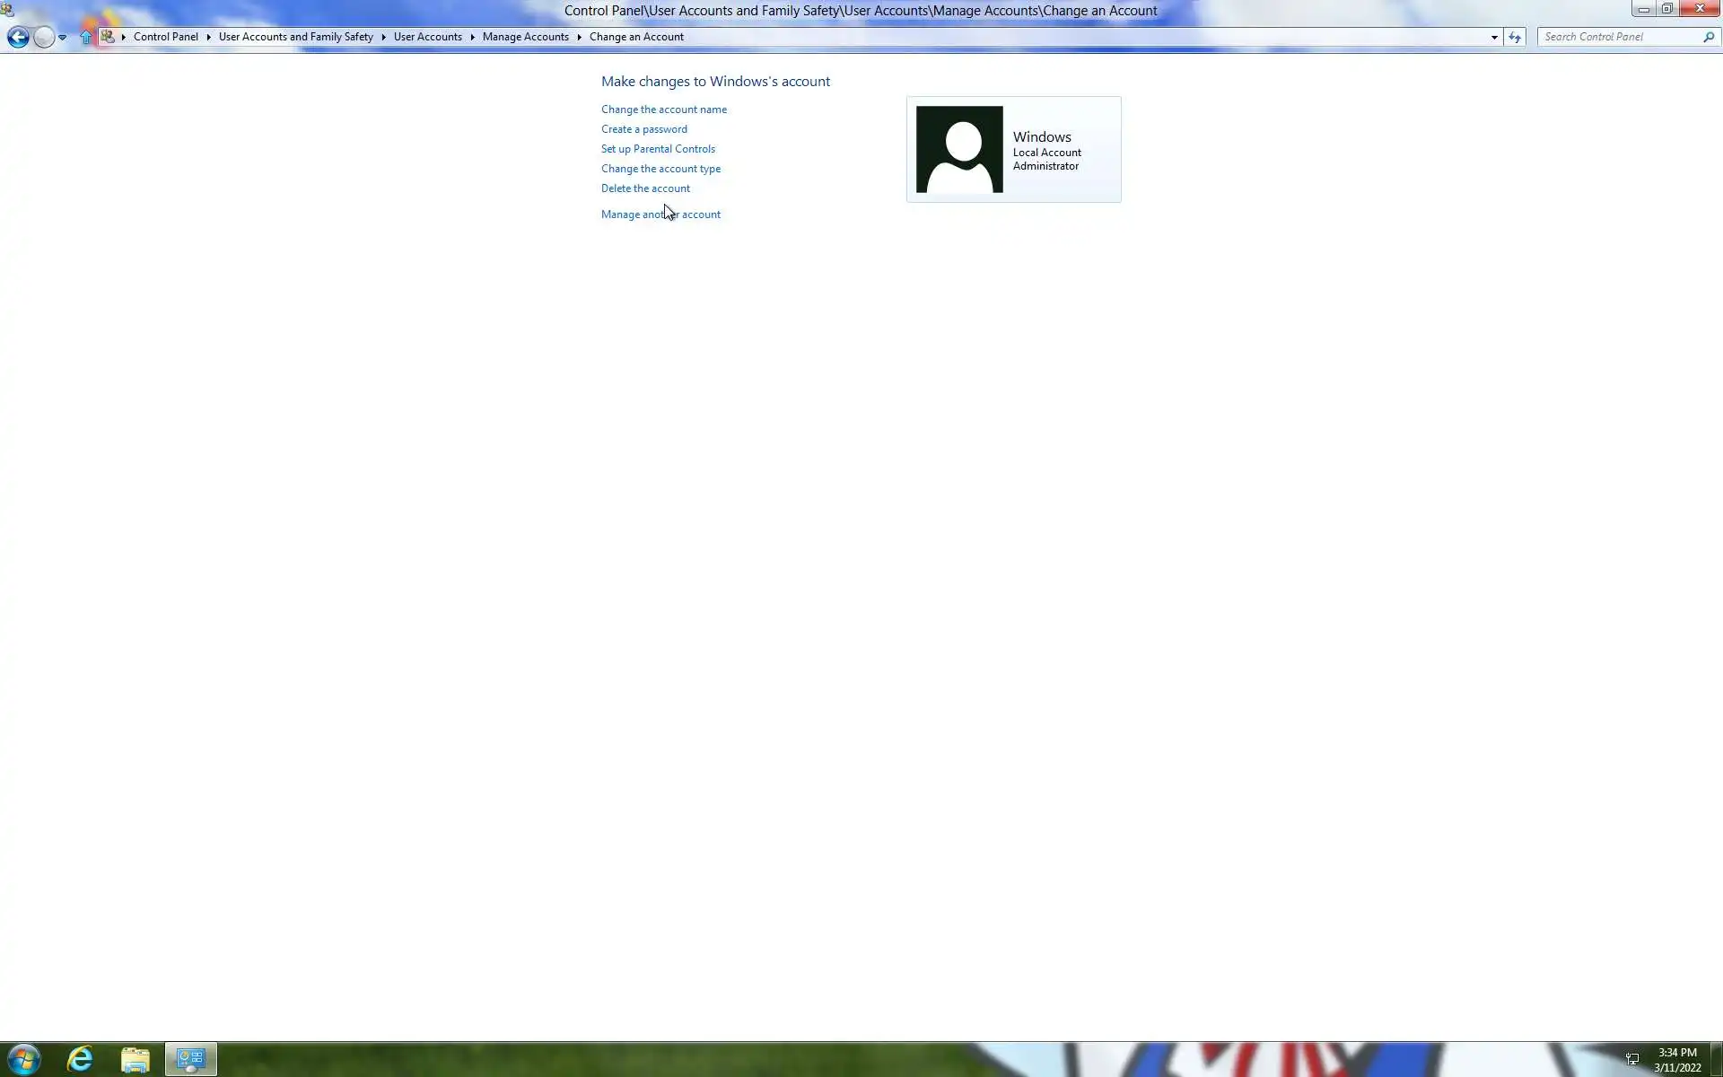The image size is (1723, 1077).
Task: Click the Up one level arrow
Action: (x=86, y=37)
